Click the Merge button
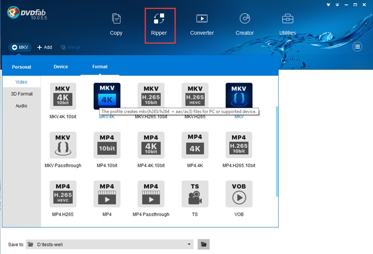Screen dimensions: 373x254 click(x=71, y=47)
